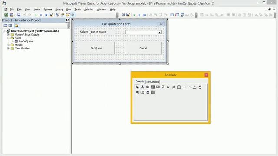
Task: Open the Help menu
Action: coord(113,10)
